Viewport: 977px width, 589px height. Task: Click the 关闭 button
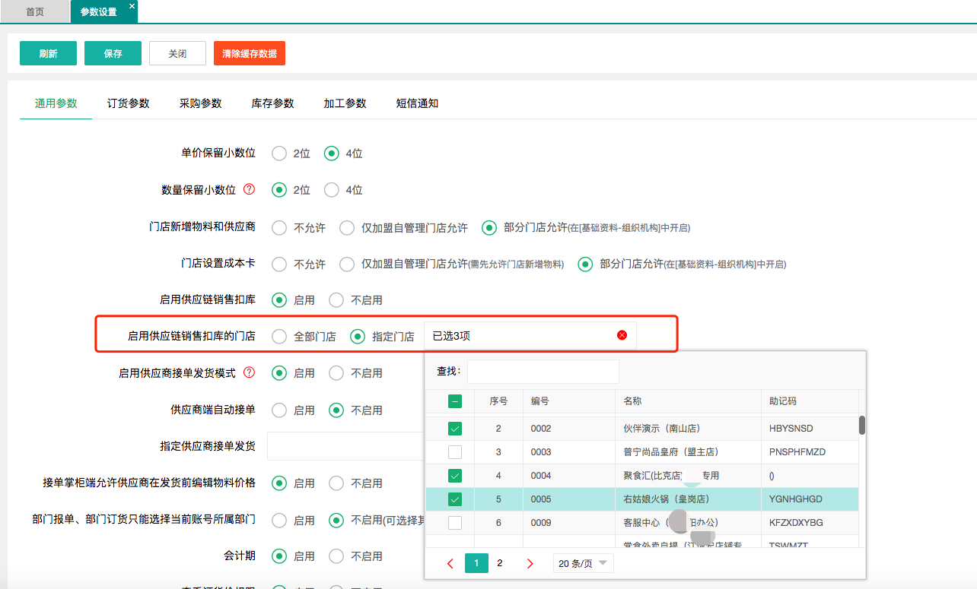coord(177,53)
